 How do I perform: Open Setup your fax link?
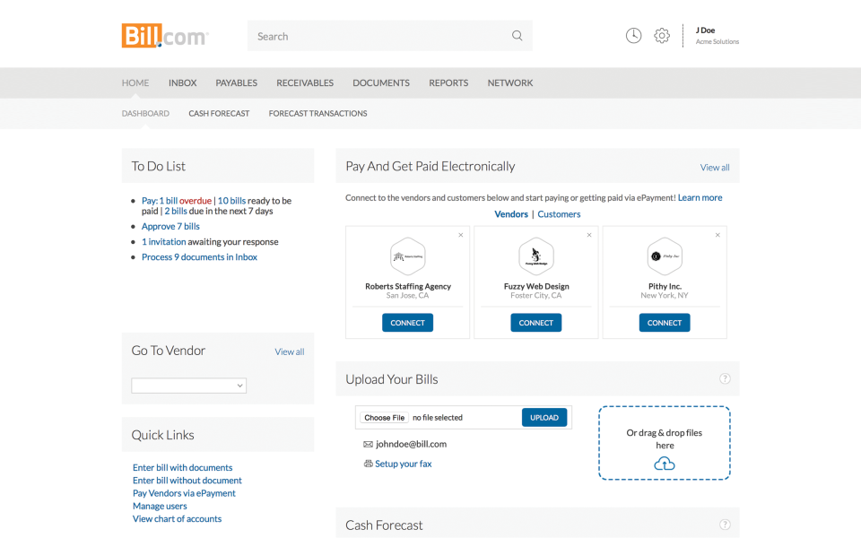(x=403, y=464)
